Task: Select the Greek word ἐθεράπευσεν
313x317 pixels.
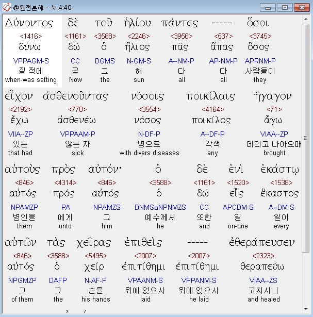Action: pyautogui.click(x=261, y=243)
